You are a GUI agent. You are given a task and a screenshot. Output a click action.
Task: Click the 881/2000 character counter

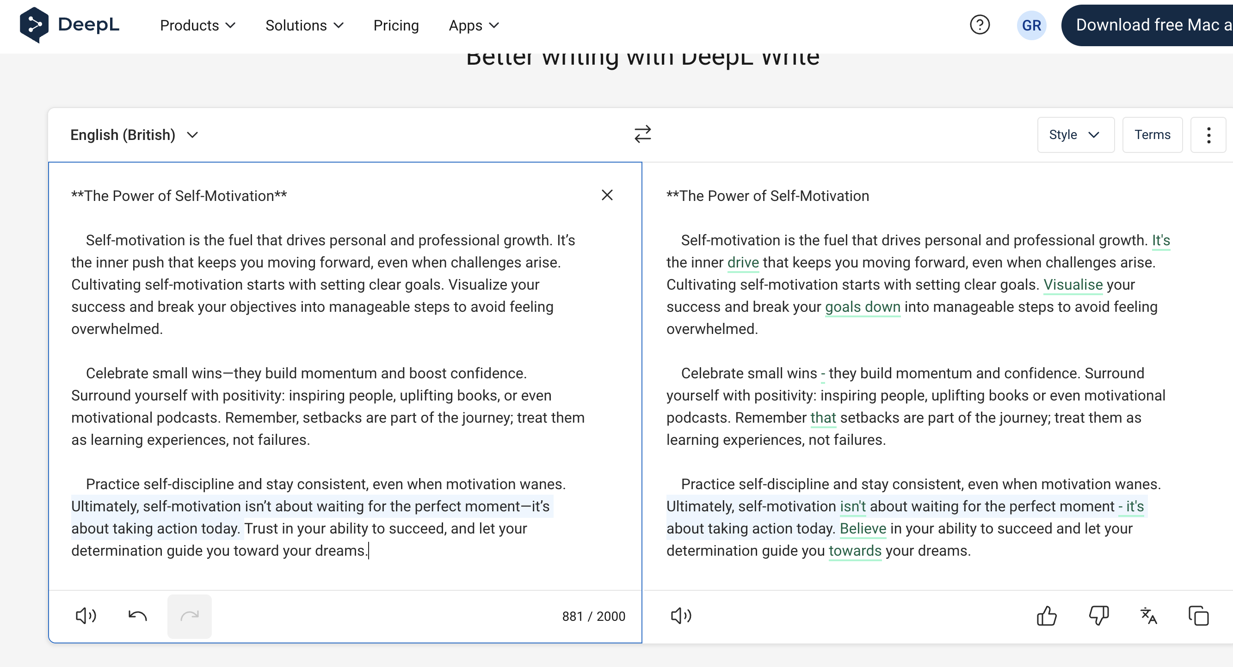[x=593, y=616]
